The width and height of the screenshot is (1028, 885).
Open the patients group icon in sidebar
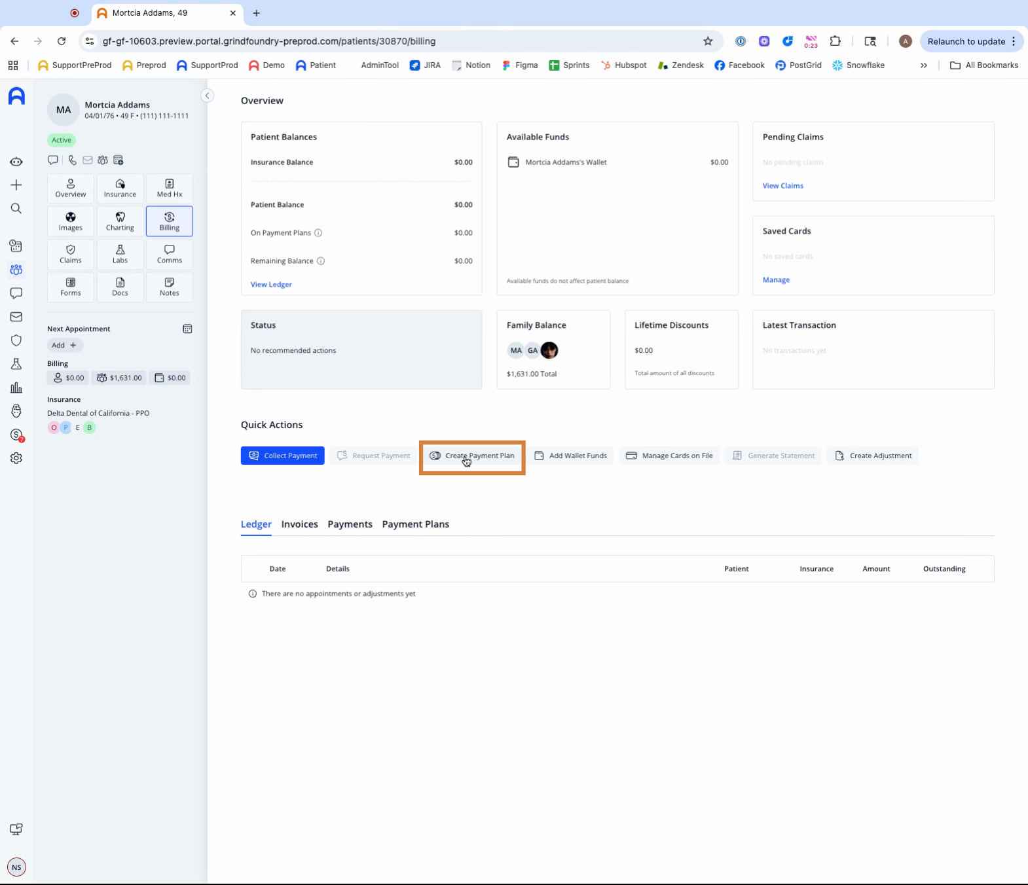point(16,270)
